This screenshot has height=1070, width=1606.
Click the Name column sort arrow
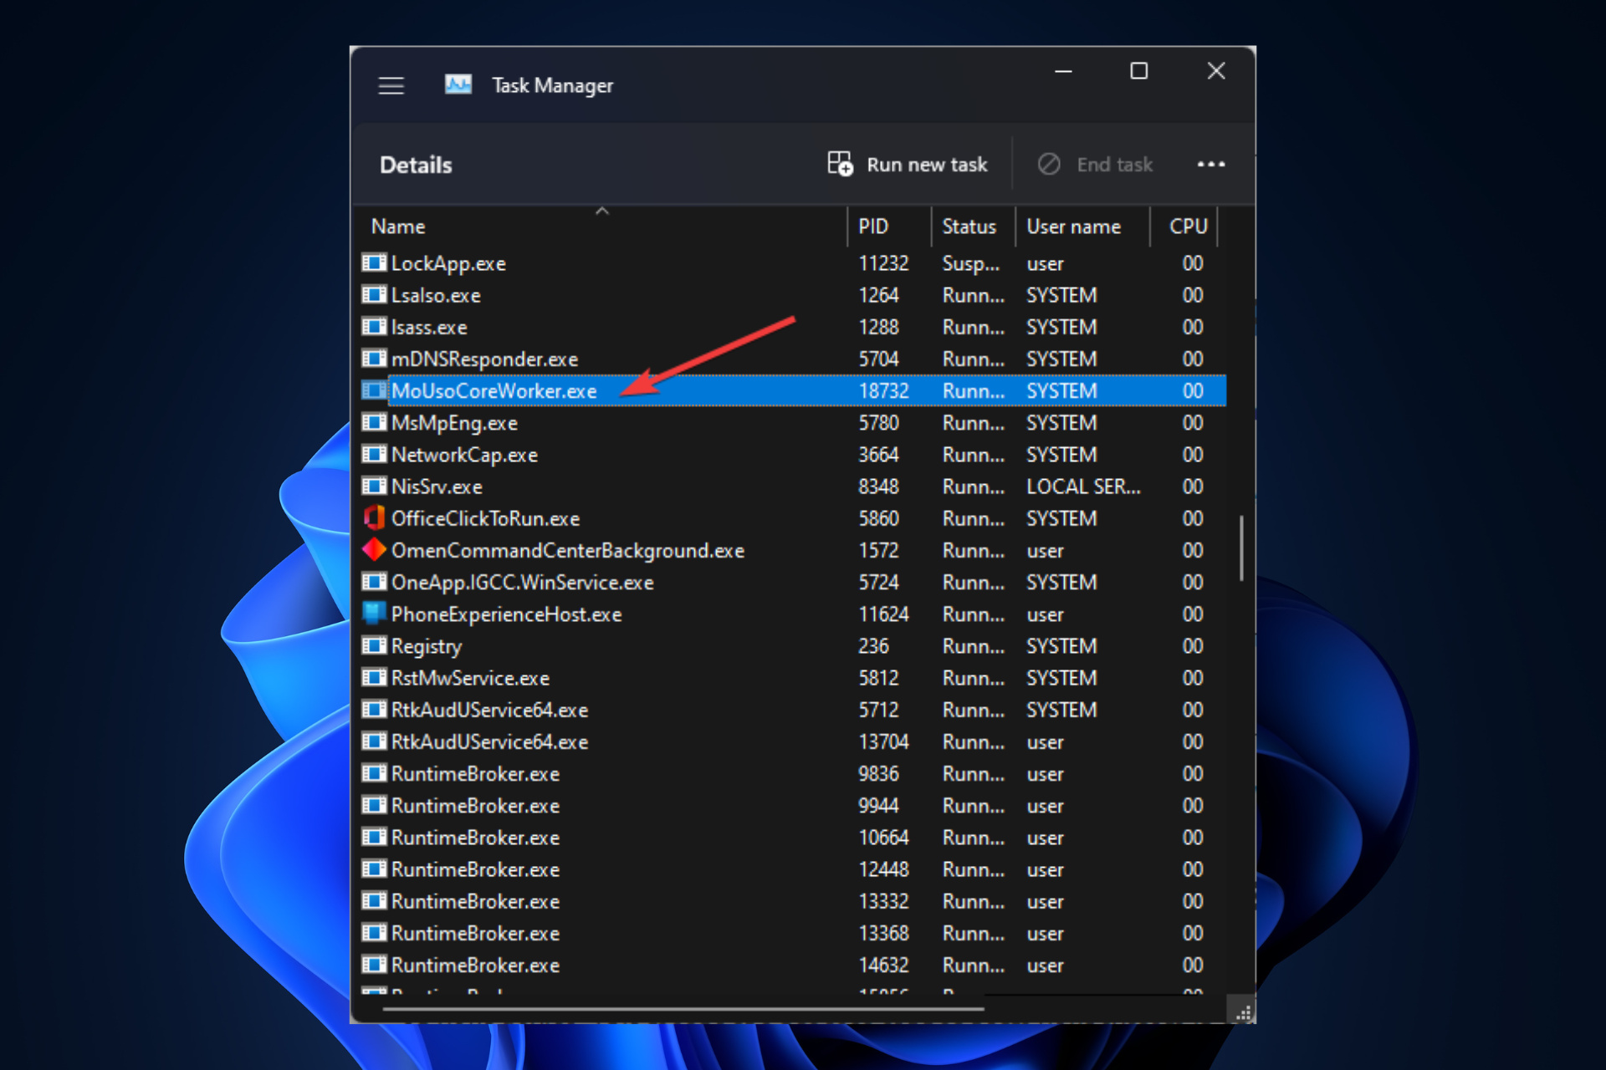(602, 211)
